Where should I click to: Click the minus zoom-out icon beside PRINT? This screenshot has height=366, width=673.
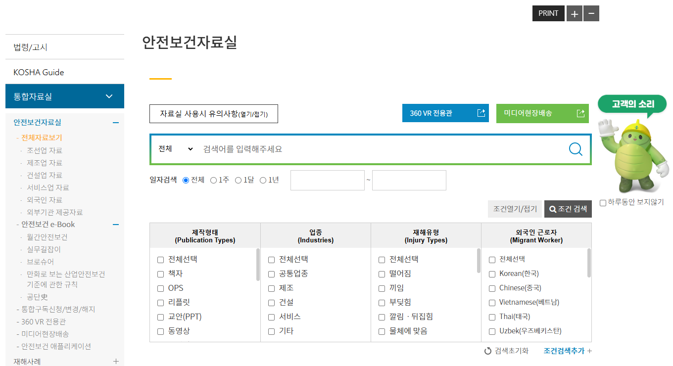(591, 14)
